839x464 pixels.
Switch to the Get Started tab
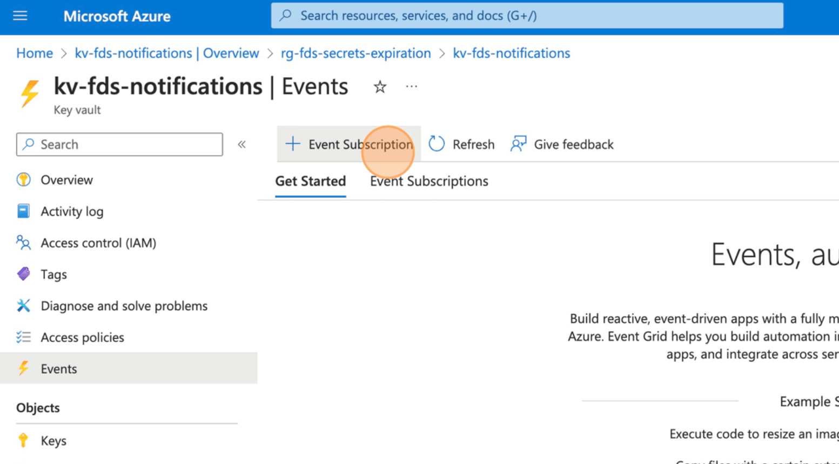[x=310, y=181]
